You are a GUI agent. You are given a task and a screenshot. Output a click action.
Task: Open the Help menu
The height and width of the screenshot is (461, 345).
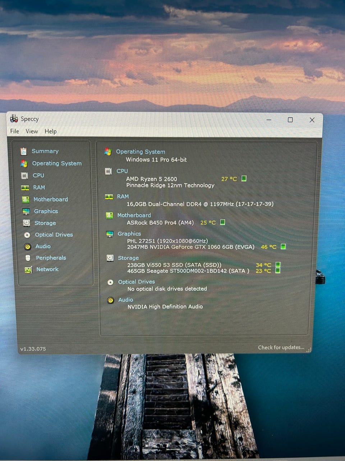pos(51,131)
